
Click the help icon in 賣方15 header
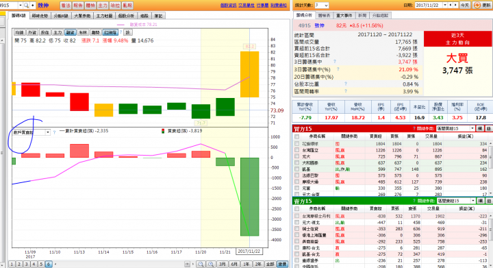tap(414, 201)
